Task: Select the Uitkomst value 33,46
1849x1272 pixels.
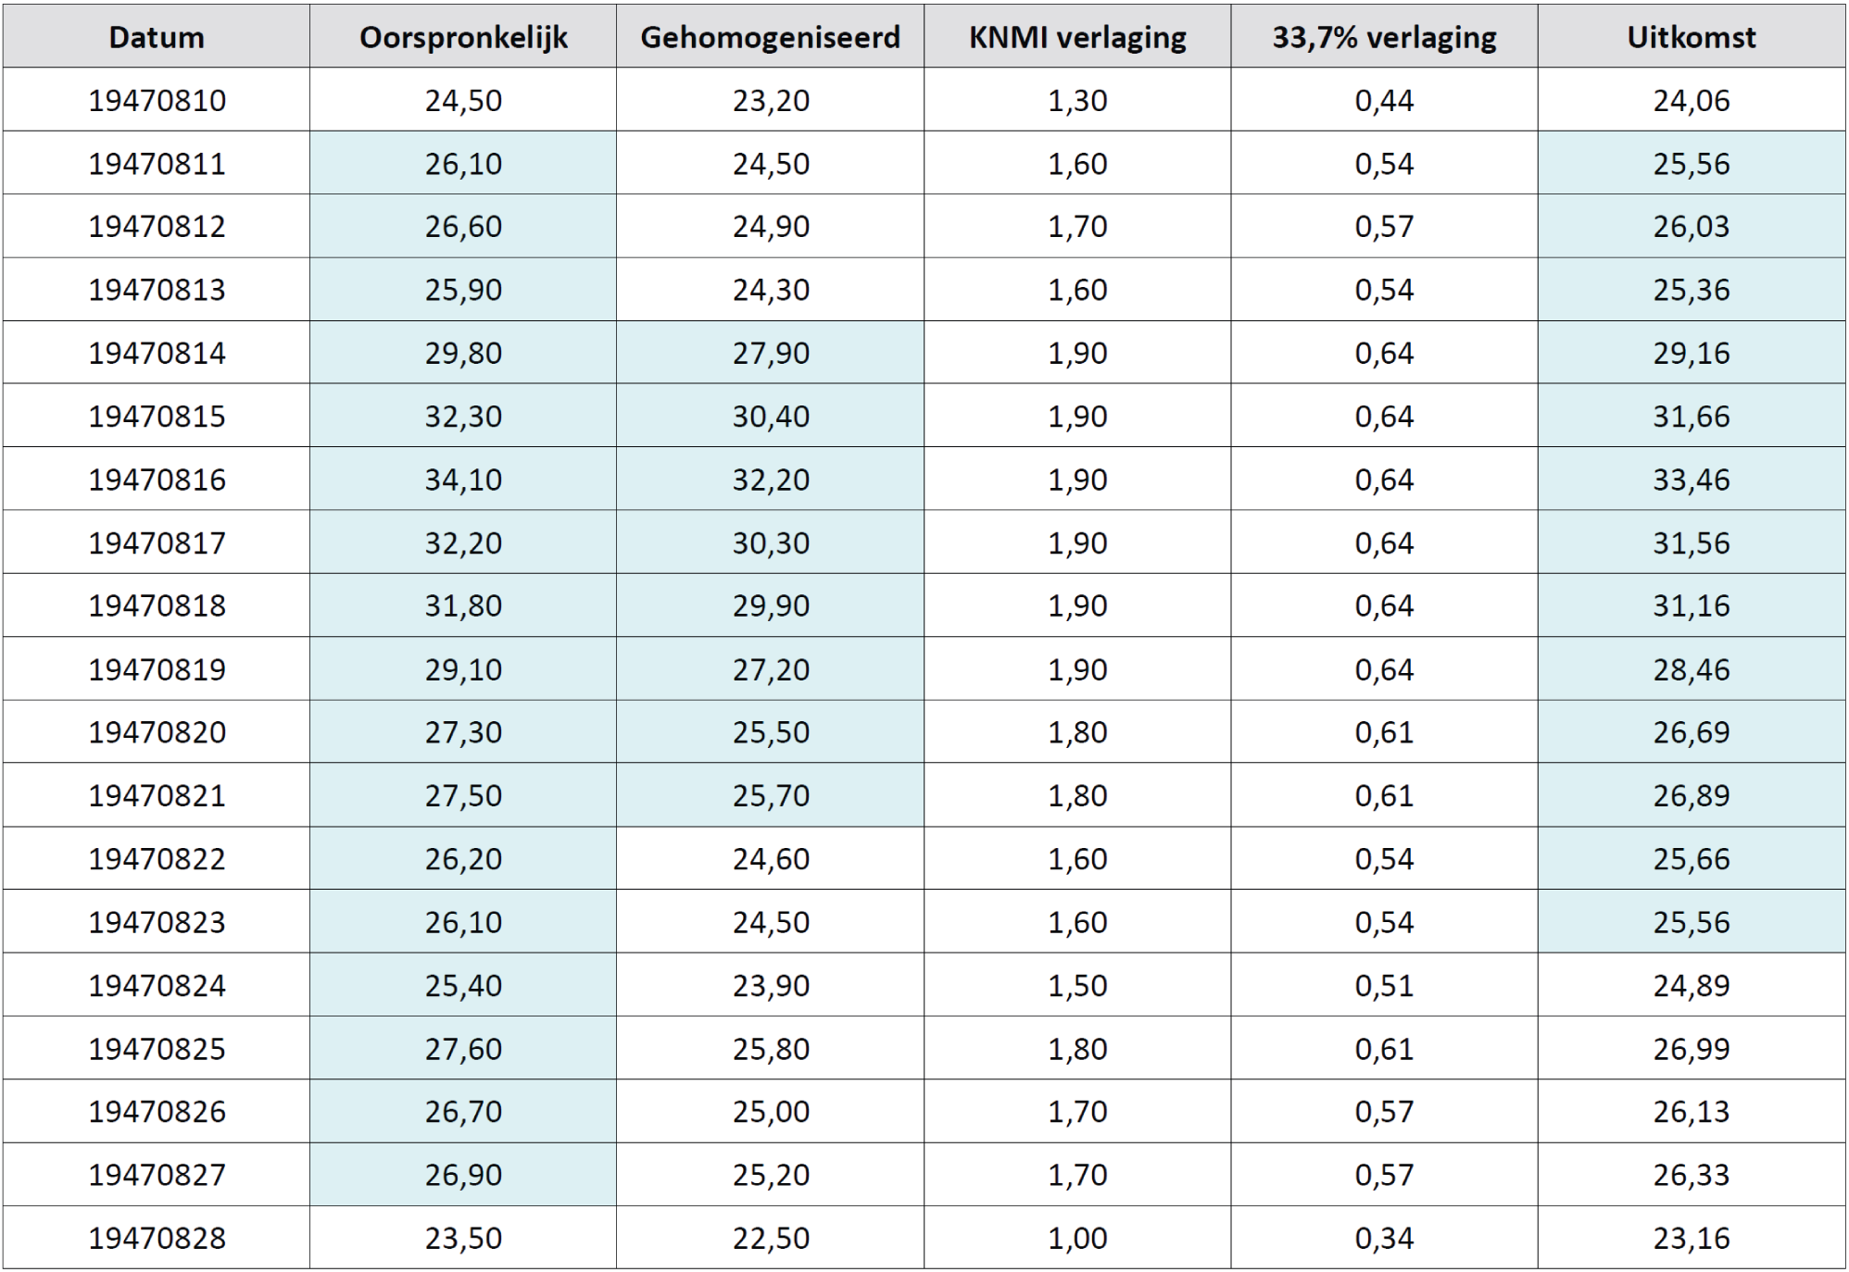Action: click(x=1692, y=480)
